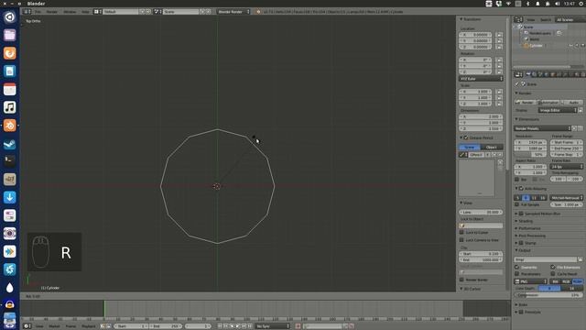The width and height of the screenshot is (586, 330).
Task: Lock the Rotation X value
Action: (x=499, y=60)
